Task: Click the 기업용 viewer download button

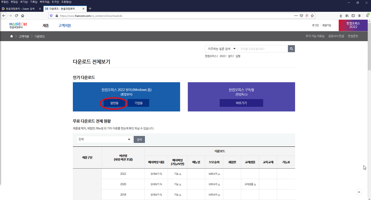Action: [x=138, y=103]
